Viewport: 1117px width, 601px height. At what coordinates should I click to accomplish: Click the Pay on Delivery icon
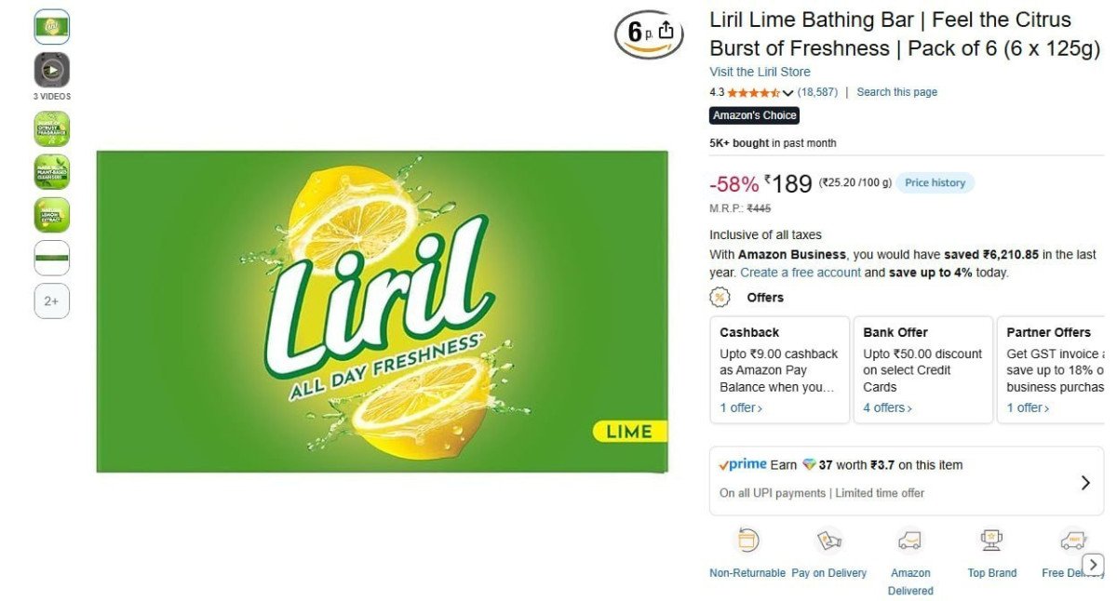[828, 540]
